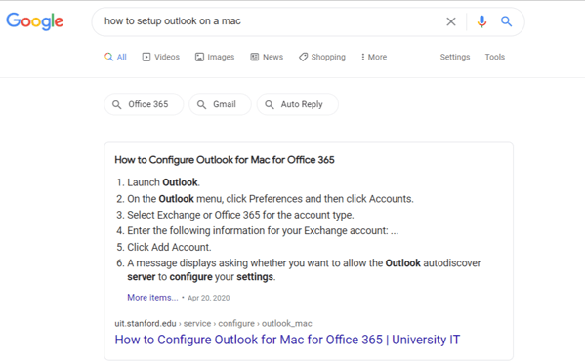Open search Settings
The width and height of the screenshot is (585, 361).
(455, 57)
